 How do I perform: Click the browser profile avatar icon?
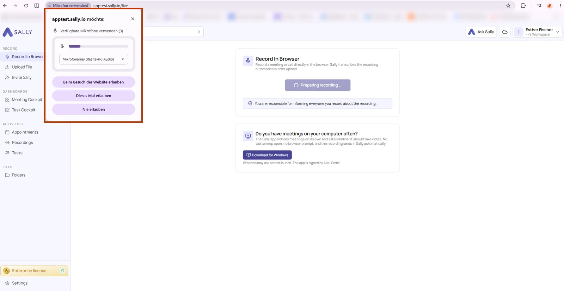(x=550, y=6)
